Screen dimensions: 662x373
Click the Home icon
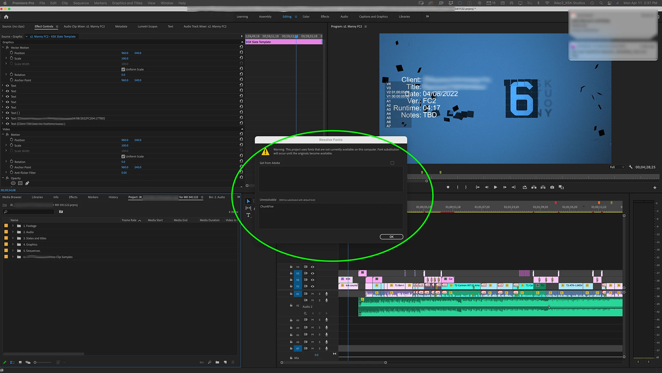[6, 17]
